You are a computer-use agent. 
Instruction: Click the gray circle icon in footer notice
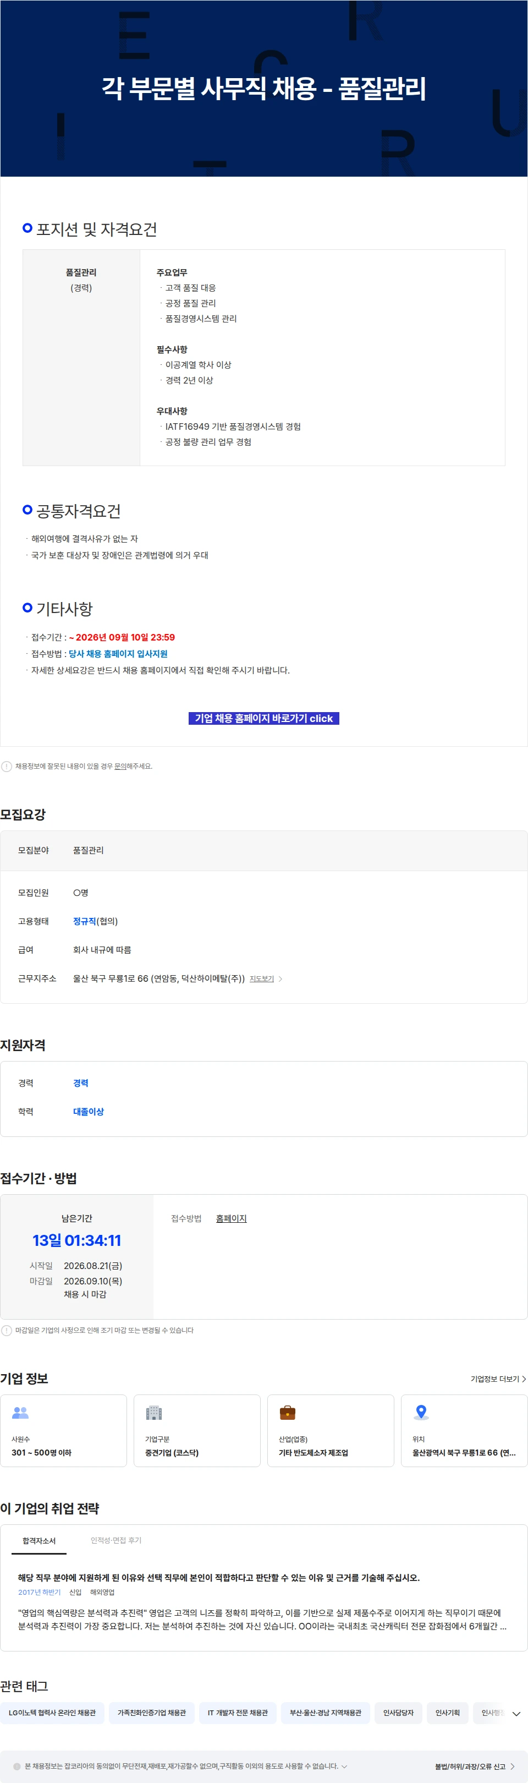pos(17,1766)
